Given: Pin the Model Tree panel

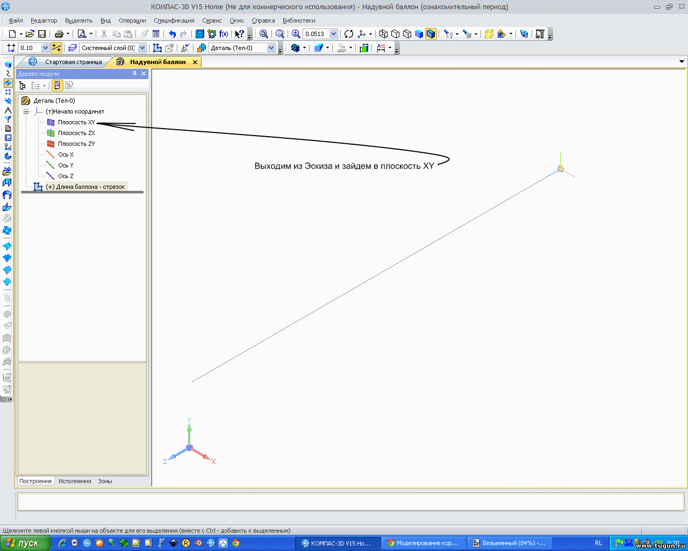Looking at the screenshot, I should 134,74.
